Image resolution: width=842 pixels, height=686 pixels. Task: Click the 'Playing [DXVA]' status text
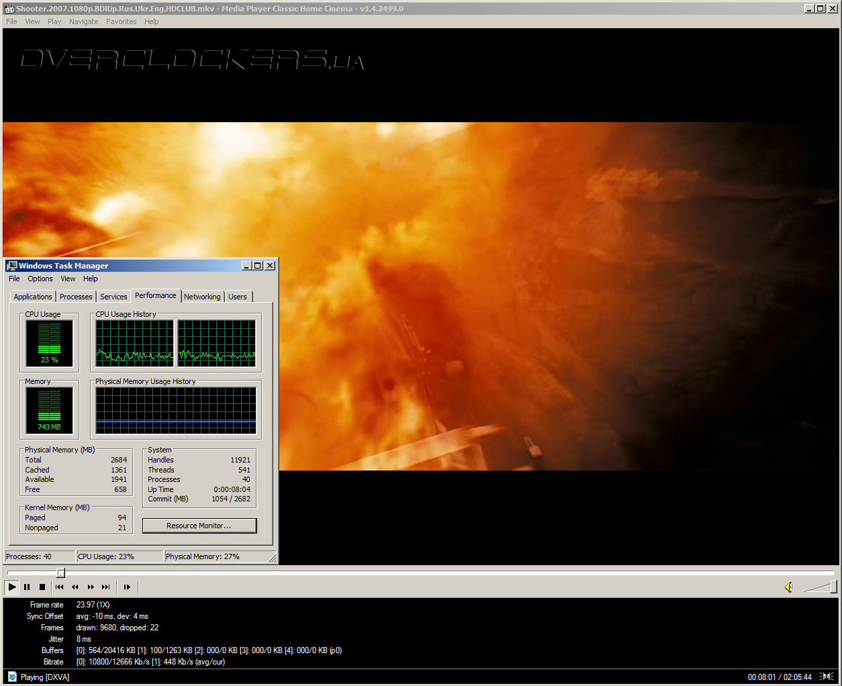tap(45, 677)
